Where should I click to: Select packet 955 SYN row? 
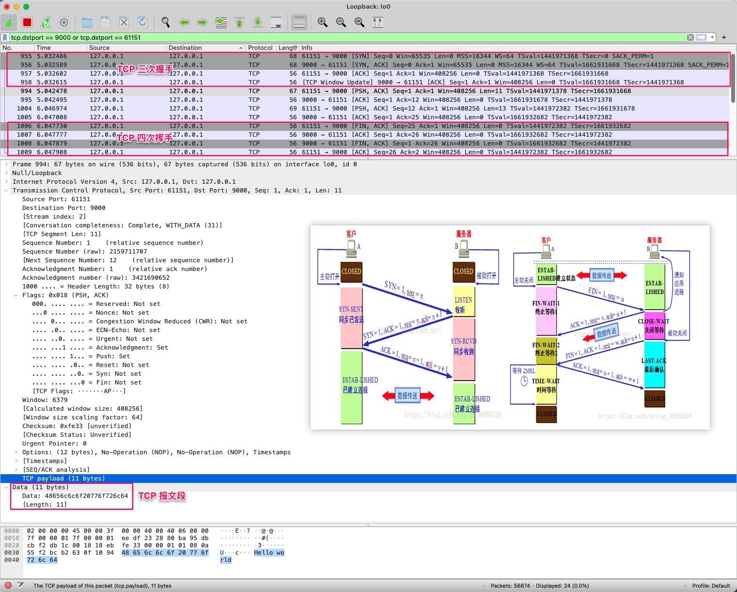point(365,56)
